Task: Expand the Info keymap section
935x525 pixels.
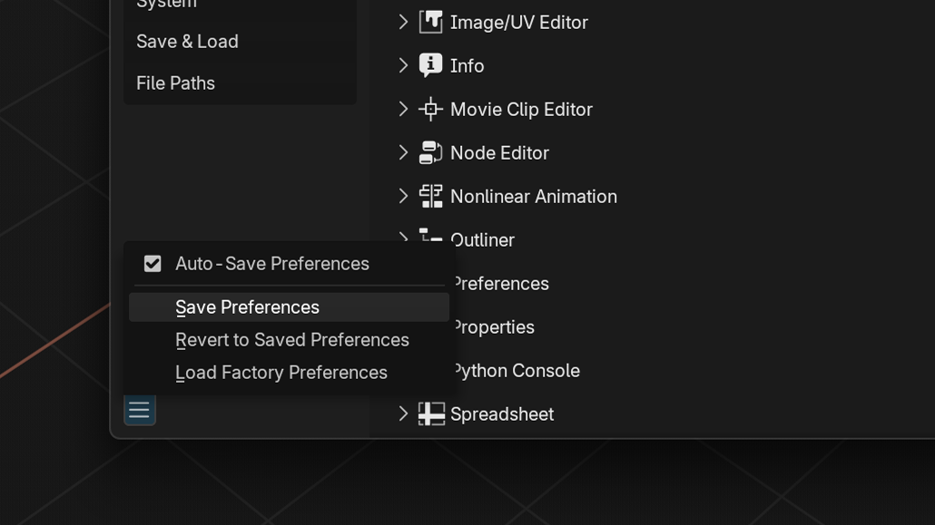Action: [402, 64]
